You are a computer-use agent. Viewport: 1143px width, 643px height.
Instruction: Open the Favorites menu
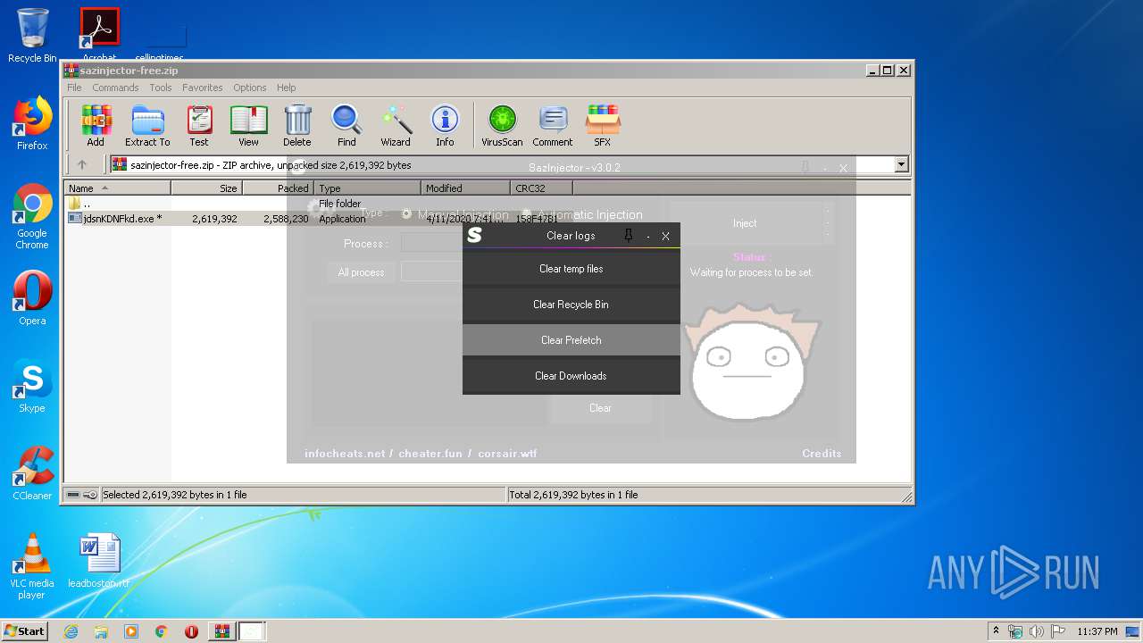tap(203, 88)
